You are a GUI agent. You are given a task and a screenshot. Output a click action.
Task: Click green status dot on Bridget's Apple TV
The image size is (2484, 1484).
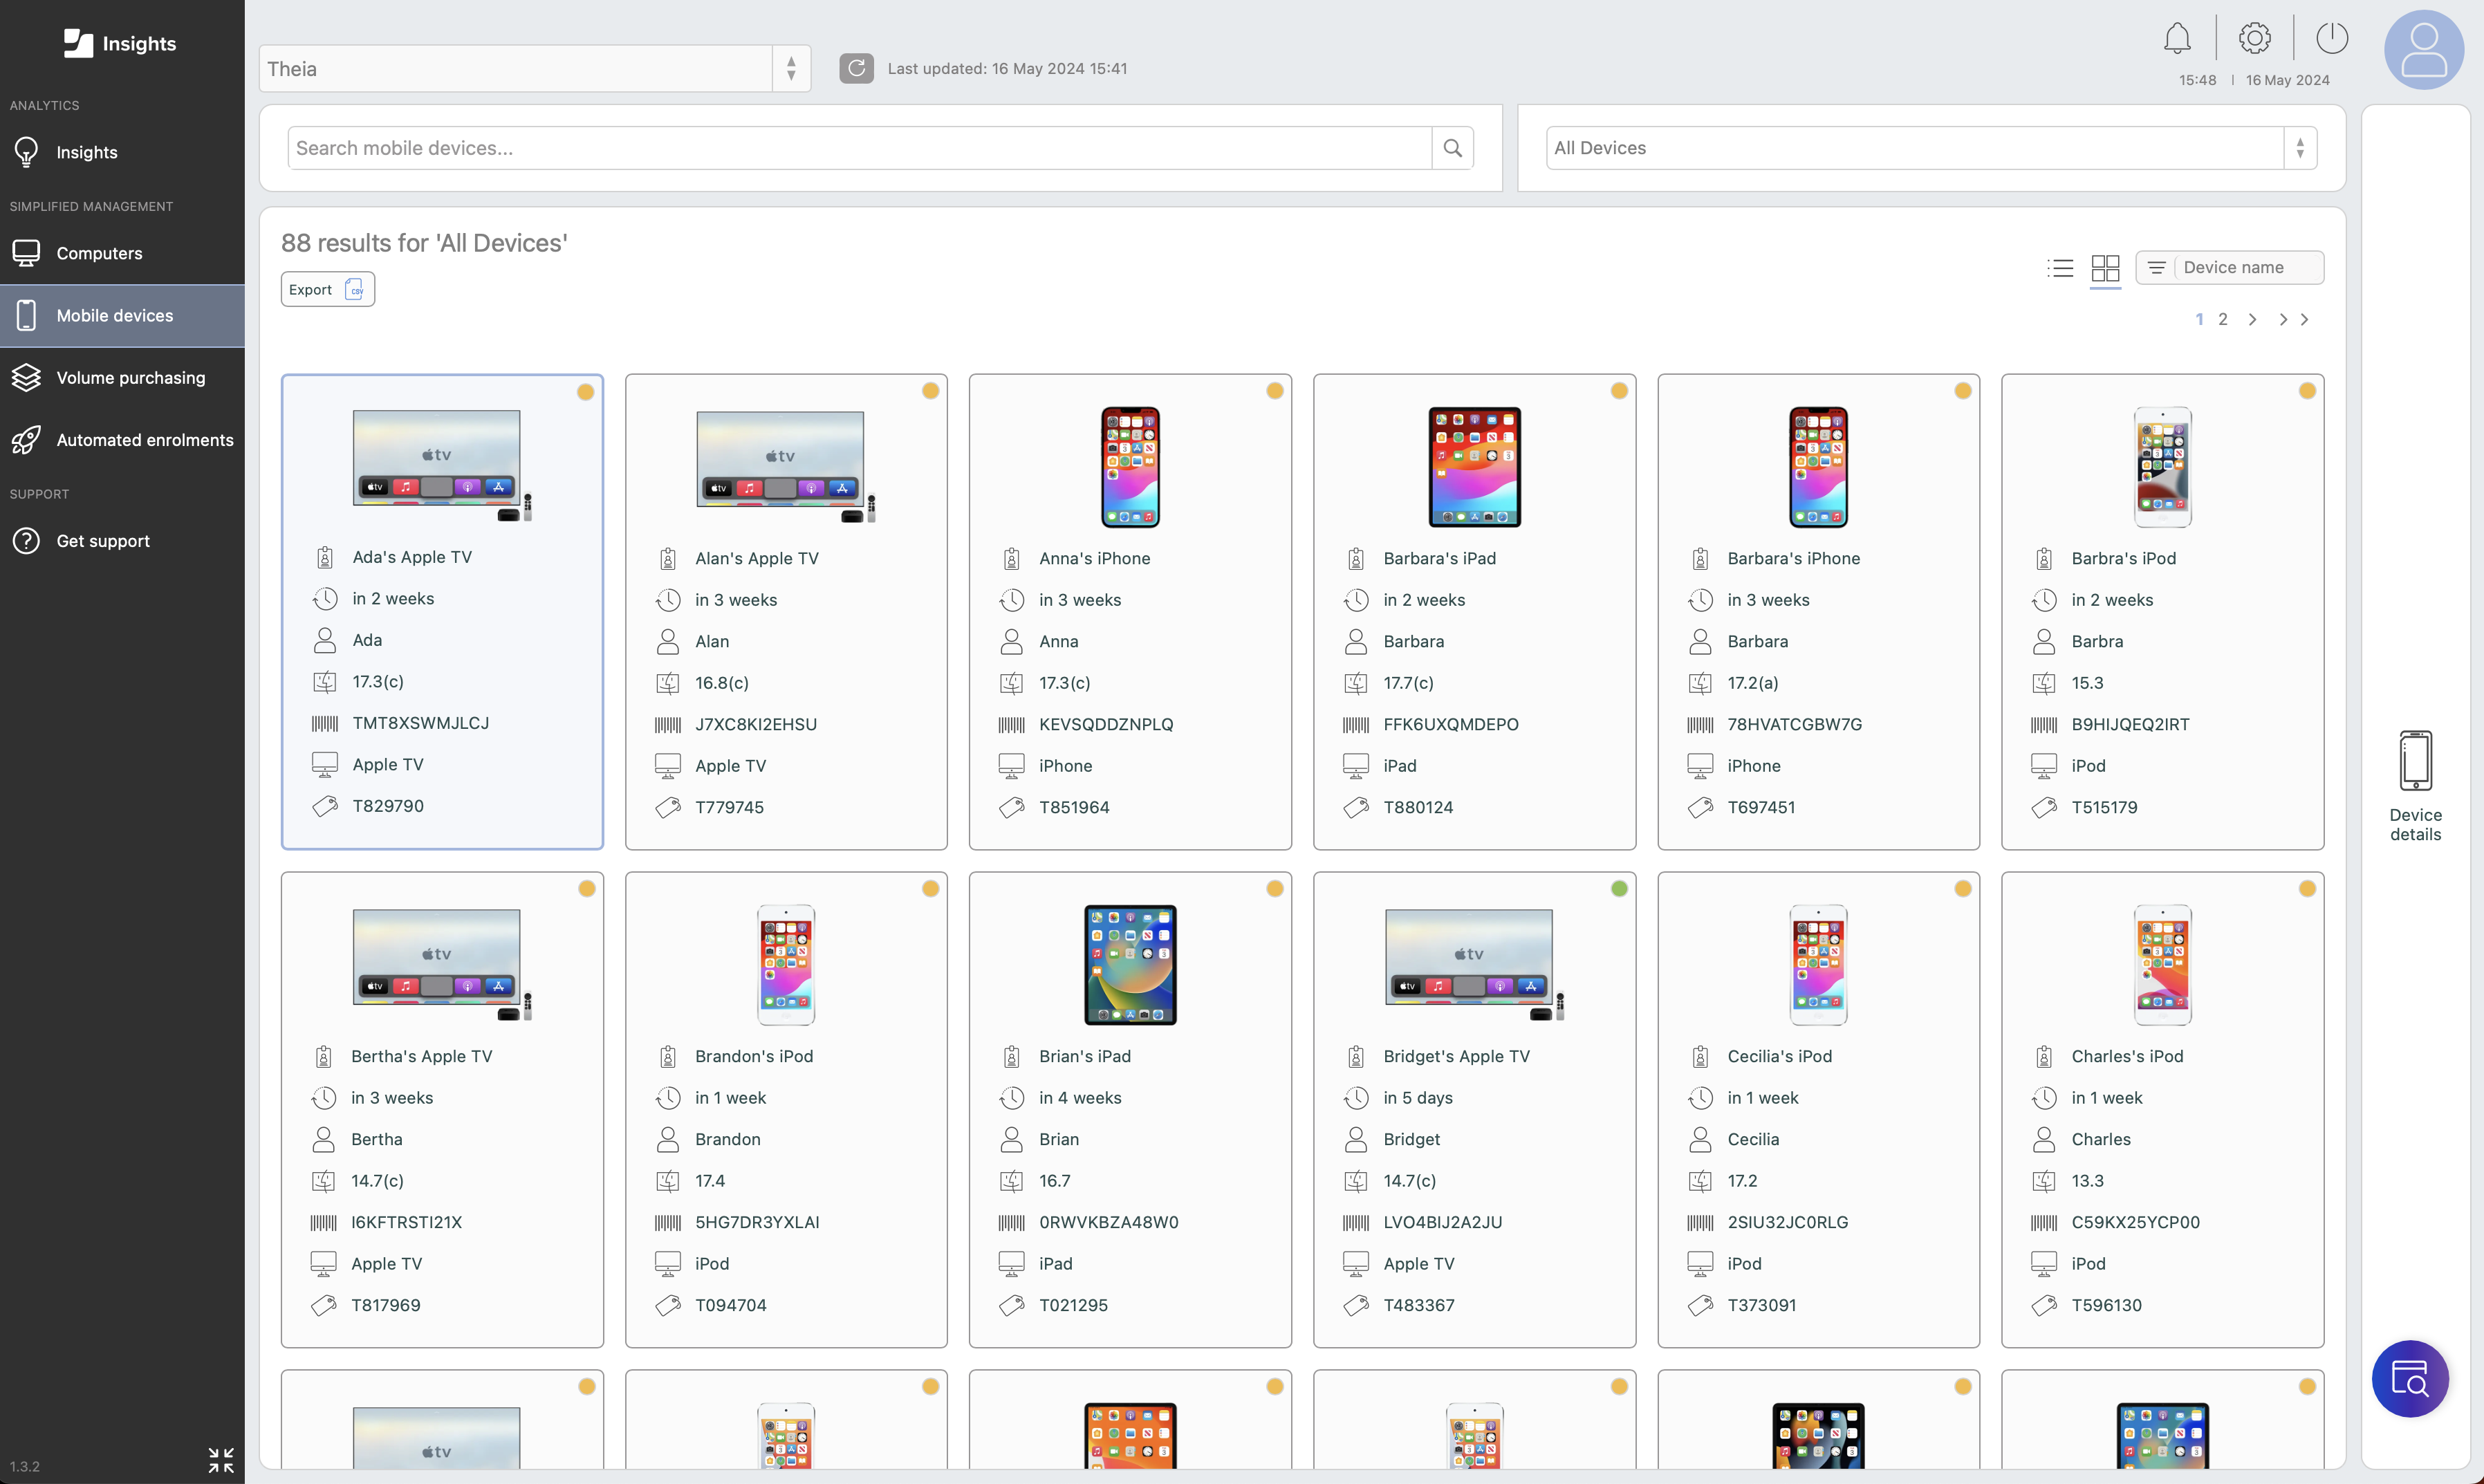pyautogui.click(x=1619, y=888)
